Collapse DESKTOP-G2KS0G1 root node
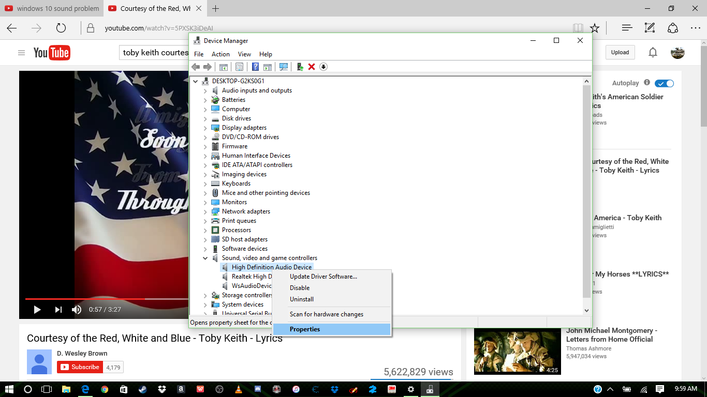 tap(195, 81)
